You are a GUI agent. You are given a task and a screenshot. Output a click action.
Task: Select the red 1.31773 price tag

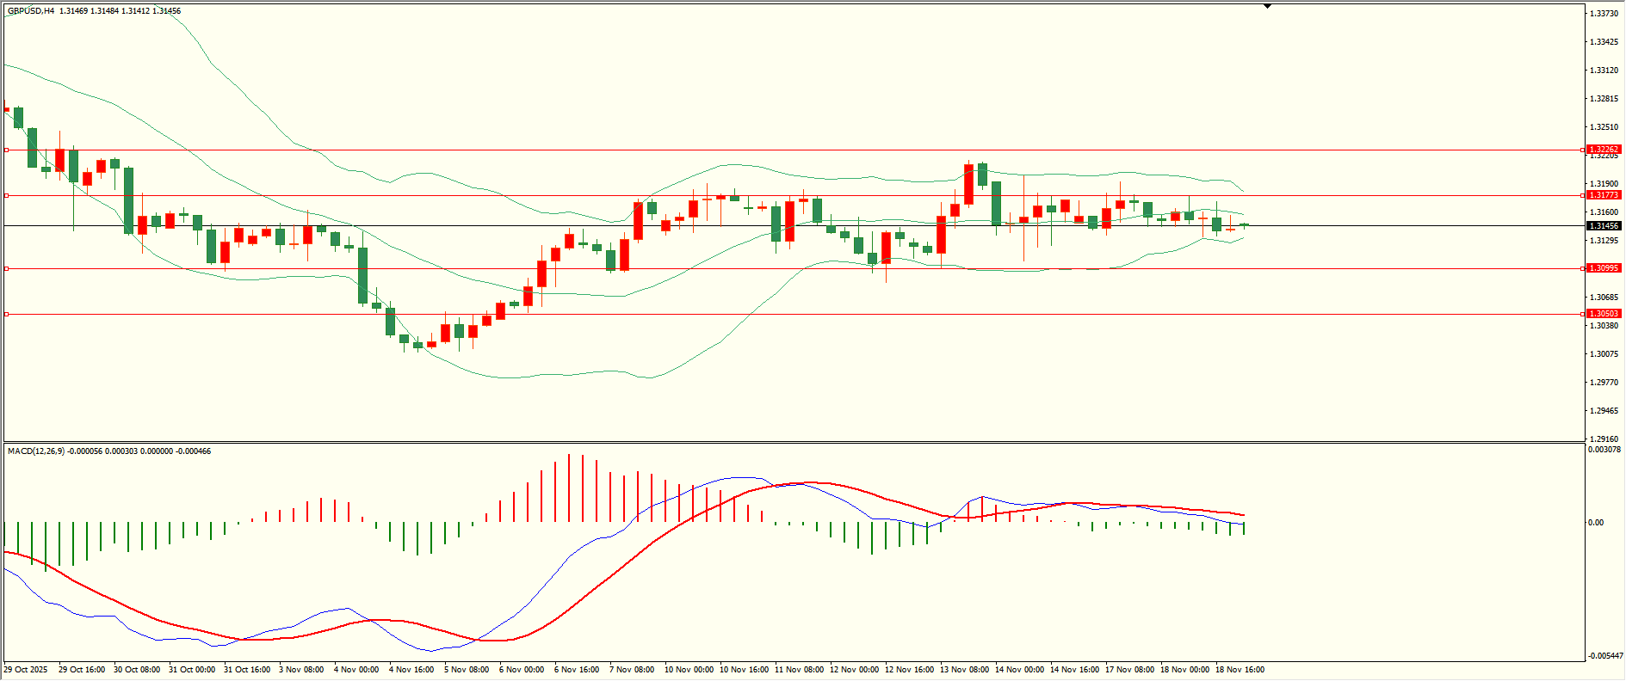click(1604, 195)
